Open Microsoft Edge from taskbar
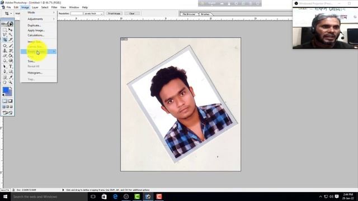 pos(115,197)
